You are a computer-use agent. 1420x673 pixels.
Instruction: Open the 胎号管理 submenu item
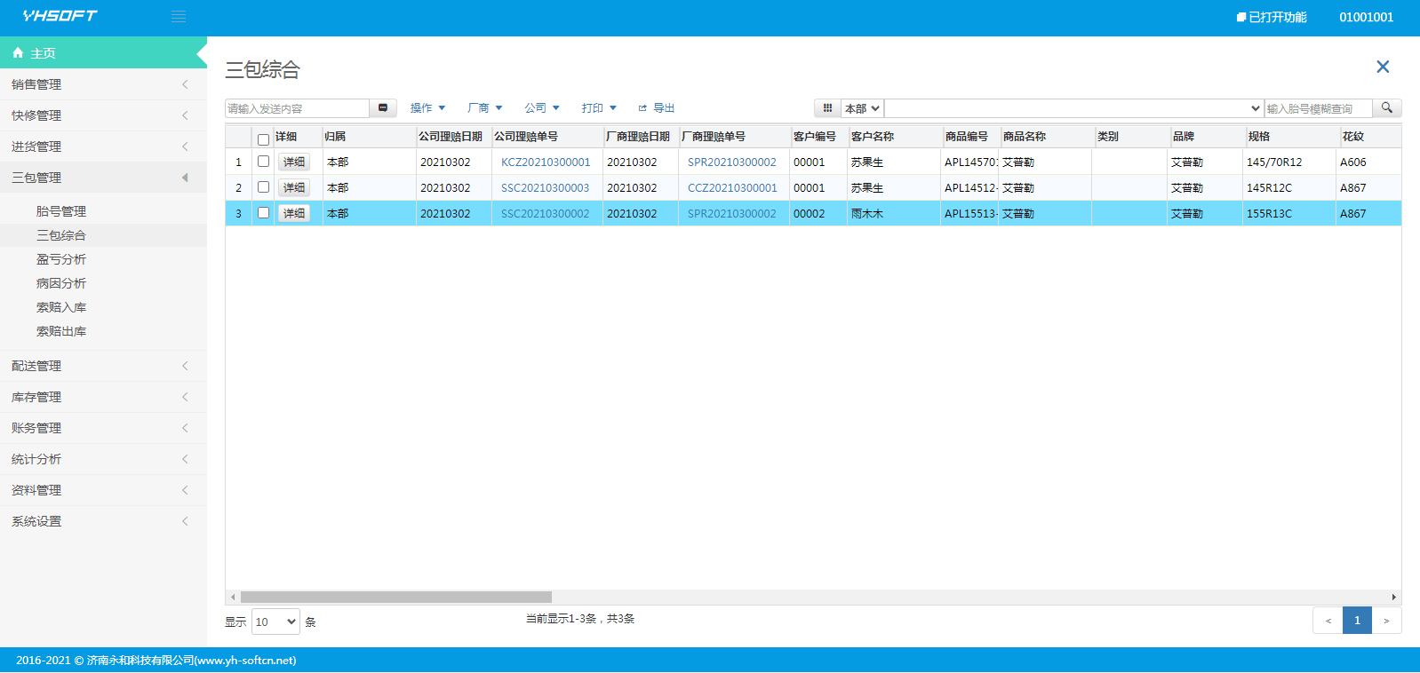pos(61,211)
